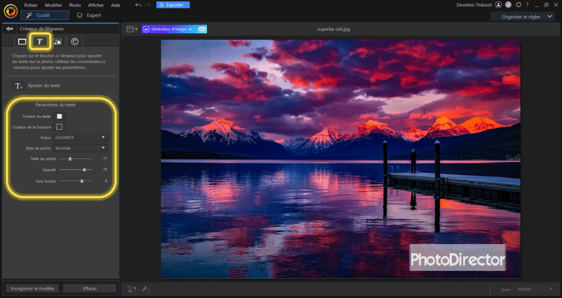Select the frame watermark tab icon
The image size is (562, 298).
pos(22,41)
